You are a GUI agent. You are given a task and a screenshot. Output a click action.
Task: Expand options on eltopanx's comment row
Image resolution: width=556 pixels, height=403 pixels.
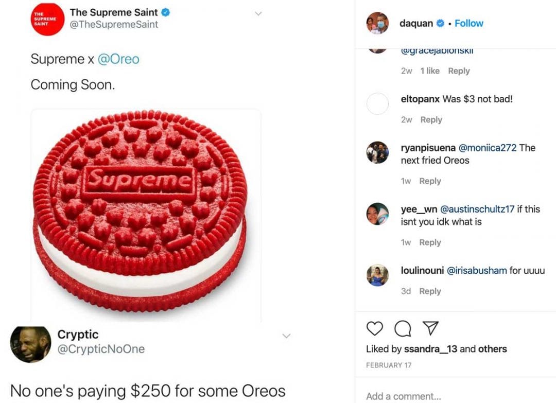point(431,119)
